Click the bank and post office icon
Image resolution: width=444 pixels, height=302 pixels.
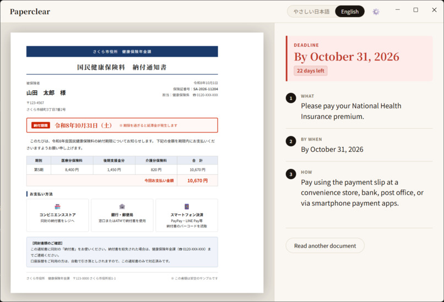[x=122, y=206]
